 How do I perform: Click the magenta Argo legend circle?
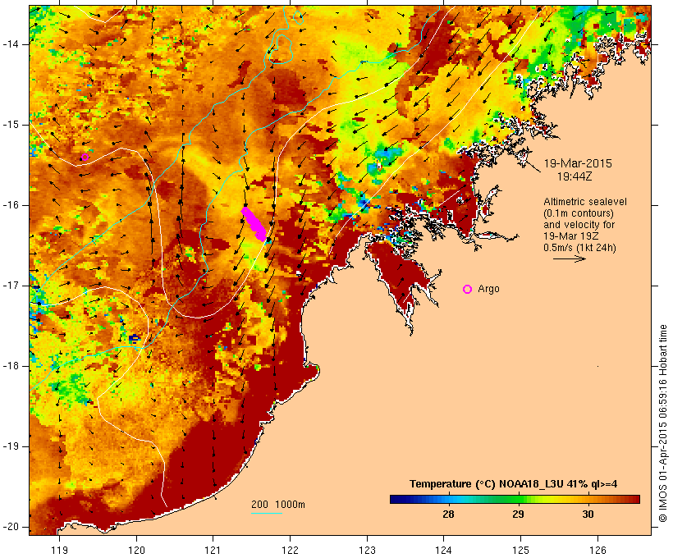tap(468, 290)
